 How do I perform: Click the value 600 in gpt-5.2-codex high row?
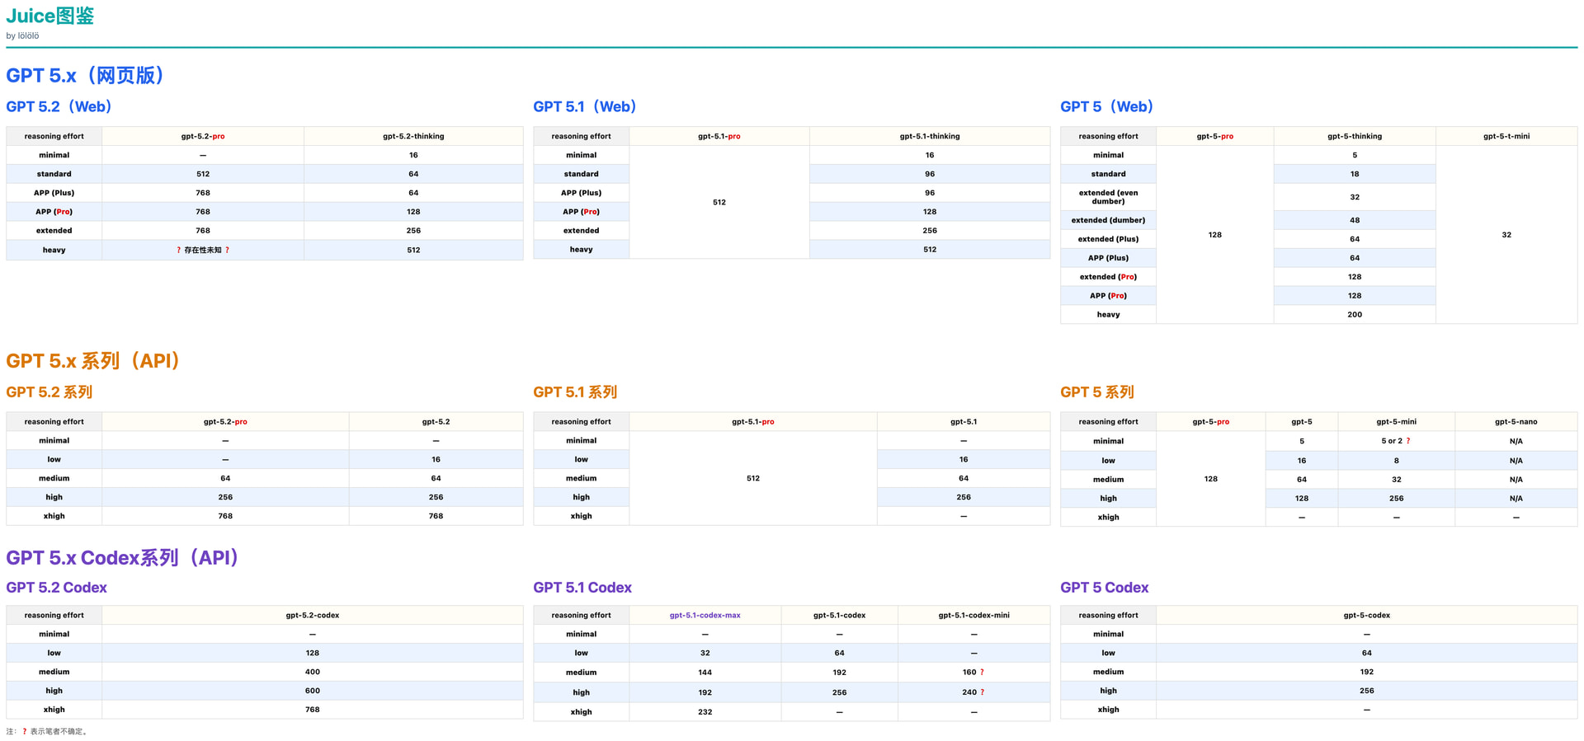pos(313,691)
